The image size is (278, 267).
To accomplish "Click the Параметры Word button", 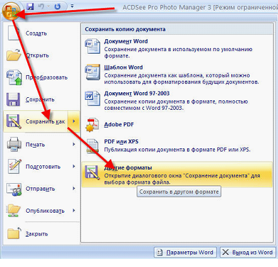I will [185, 252].
